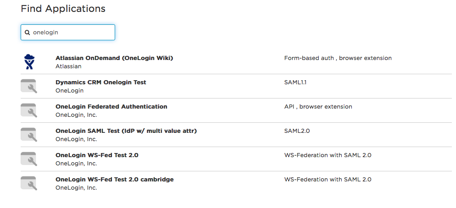Viewport: 456px width, 208px height.
Task: Click the SAML1.1 type label
Action: pyautogui.click(x=295, y=82)
